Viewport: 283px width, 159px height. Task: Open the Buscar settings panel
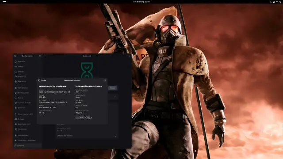27,98
